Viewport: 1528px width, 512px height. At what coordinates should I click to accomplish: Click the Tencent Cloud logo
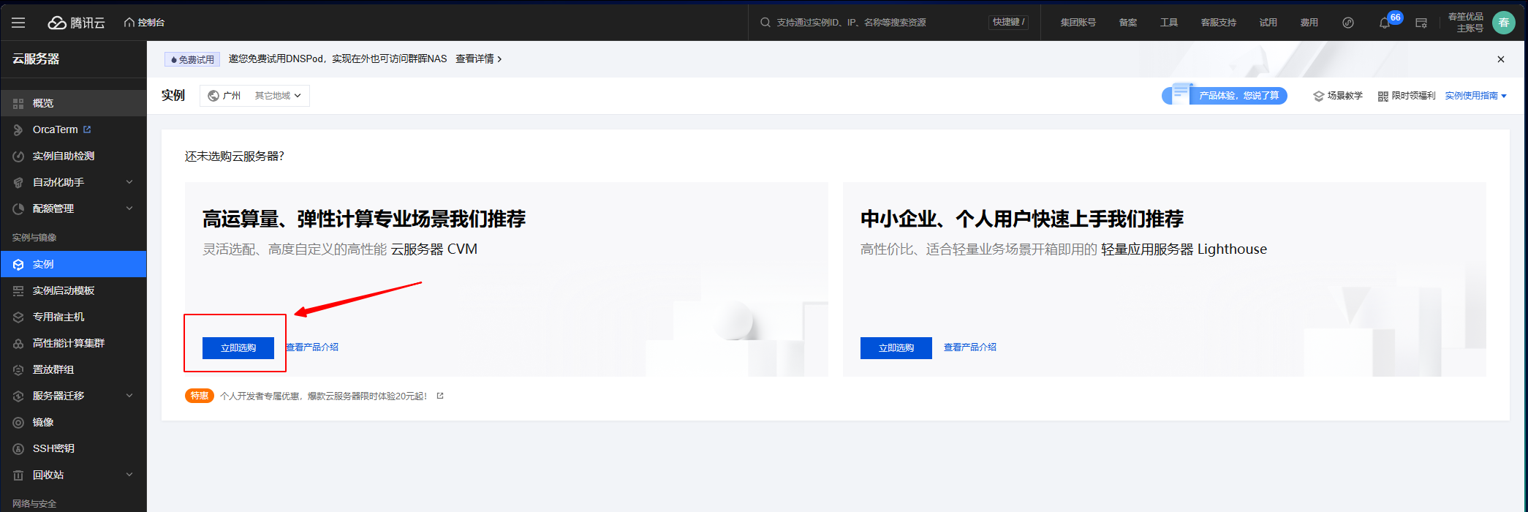pyautogui.click(x=77, y=23)
